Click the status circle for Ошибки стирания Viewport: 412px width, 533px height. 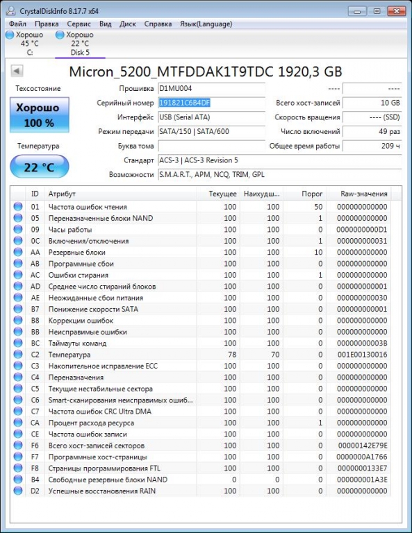pos(18,275)
